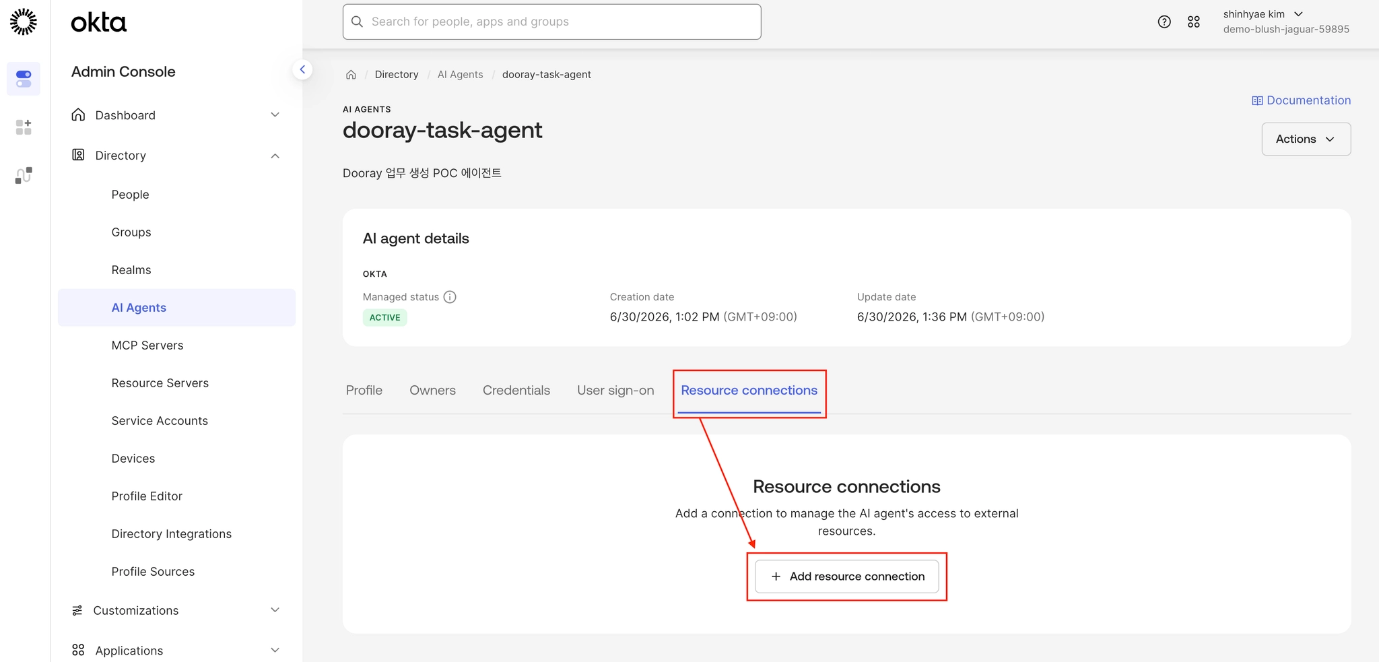This screenshot has width=1379, height=662.
Task: Click the okta wordmark logo
Action: click(98, 23)
